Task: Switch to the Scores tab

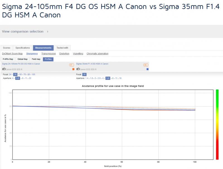Action: (x=6, y=48)
